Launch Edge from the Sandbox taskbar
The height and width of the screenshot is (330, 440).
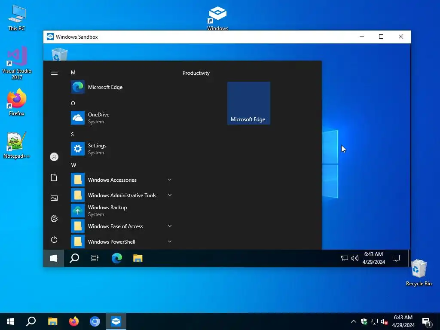117,258
